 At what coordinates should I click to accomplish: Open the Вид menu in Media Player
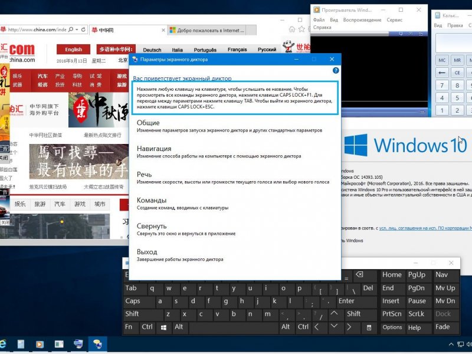point(334,20)
